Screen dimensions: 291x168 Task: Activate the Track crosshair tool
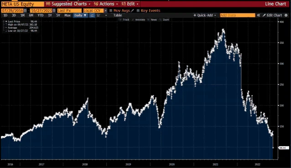124,20
